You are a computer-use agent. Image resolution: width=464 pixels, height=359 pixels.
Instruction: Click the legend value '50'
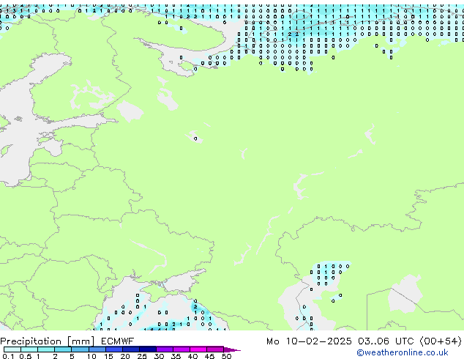[226, 356]
